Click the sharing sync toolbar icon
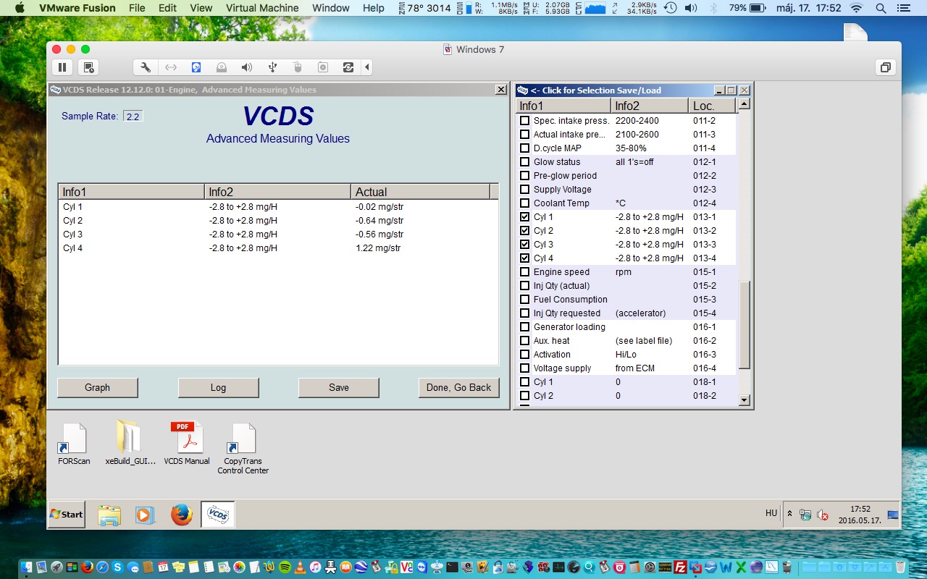Screen dimensions: 927x579 (x=348, y=67)
